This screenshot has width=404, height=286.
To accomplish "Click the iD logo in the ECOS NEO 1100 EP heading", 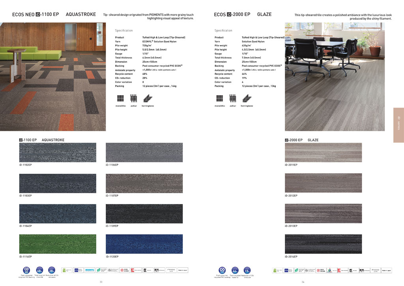I will click(x=38, y=15).
